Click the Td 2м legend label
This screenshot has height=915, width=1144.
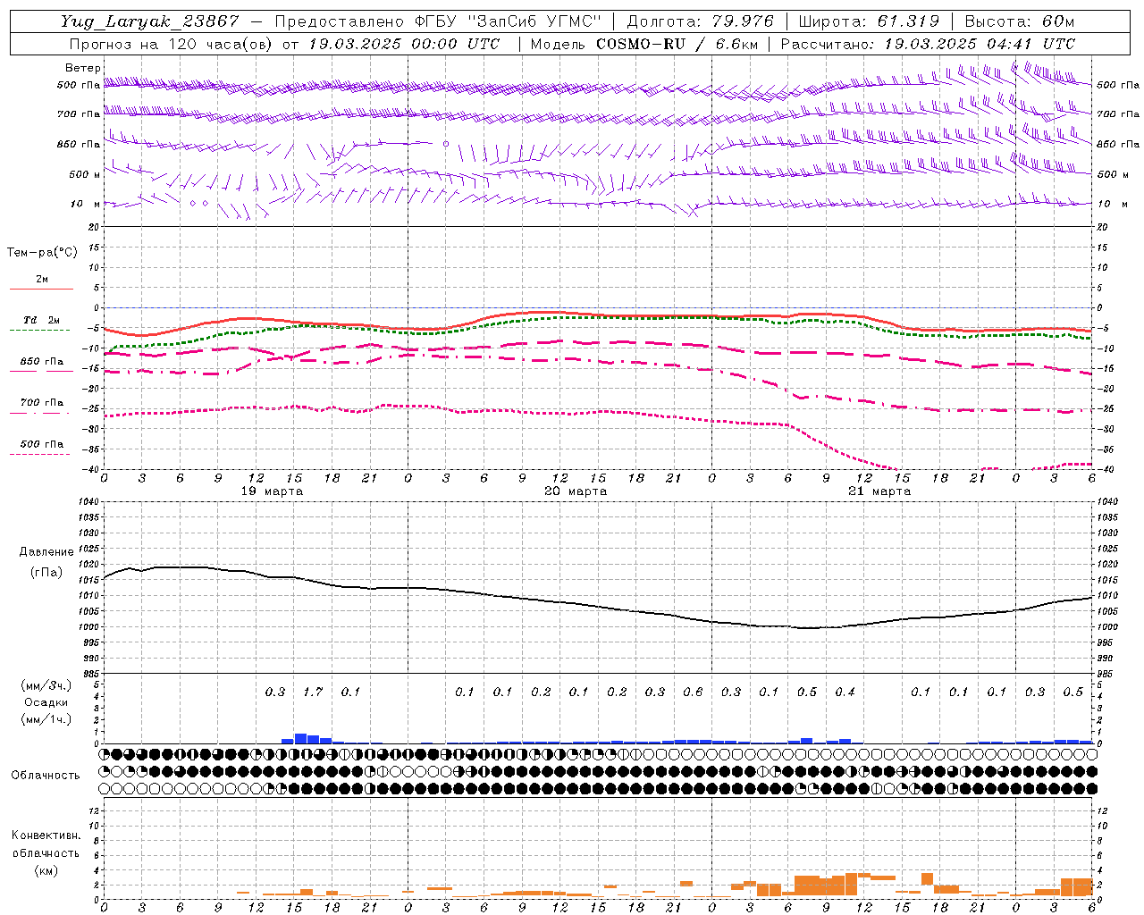point(41,320)
